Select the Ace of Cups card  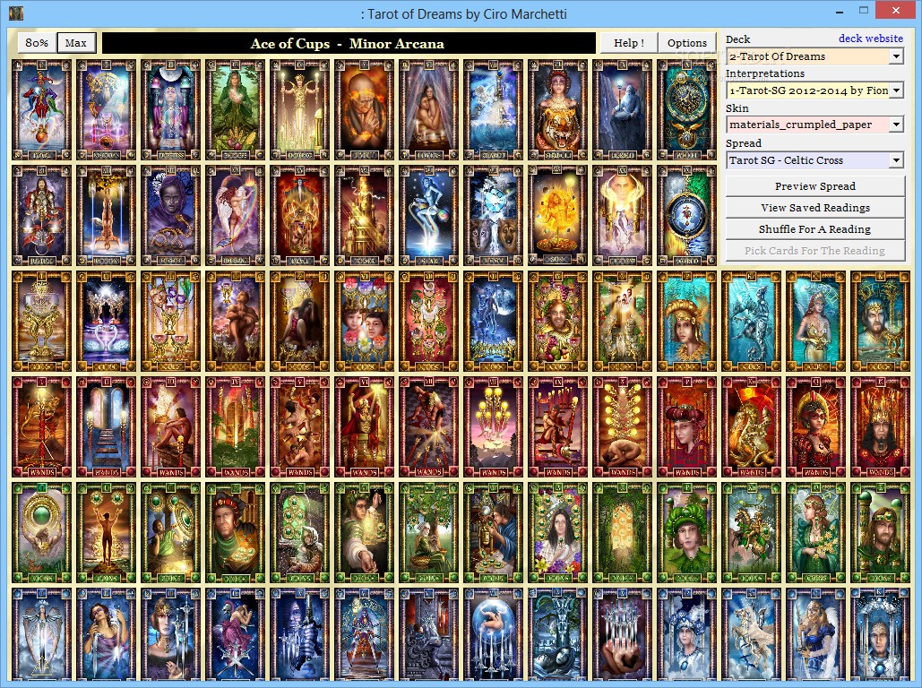pyautogui.click(x=42, y=321)
